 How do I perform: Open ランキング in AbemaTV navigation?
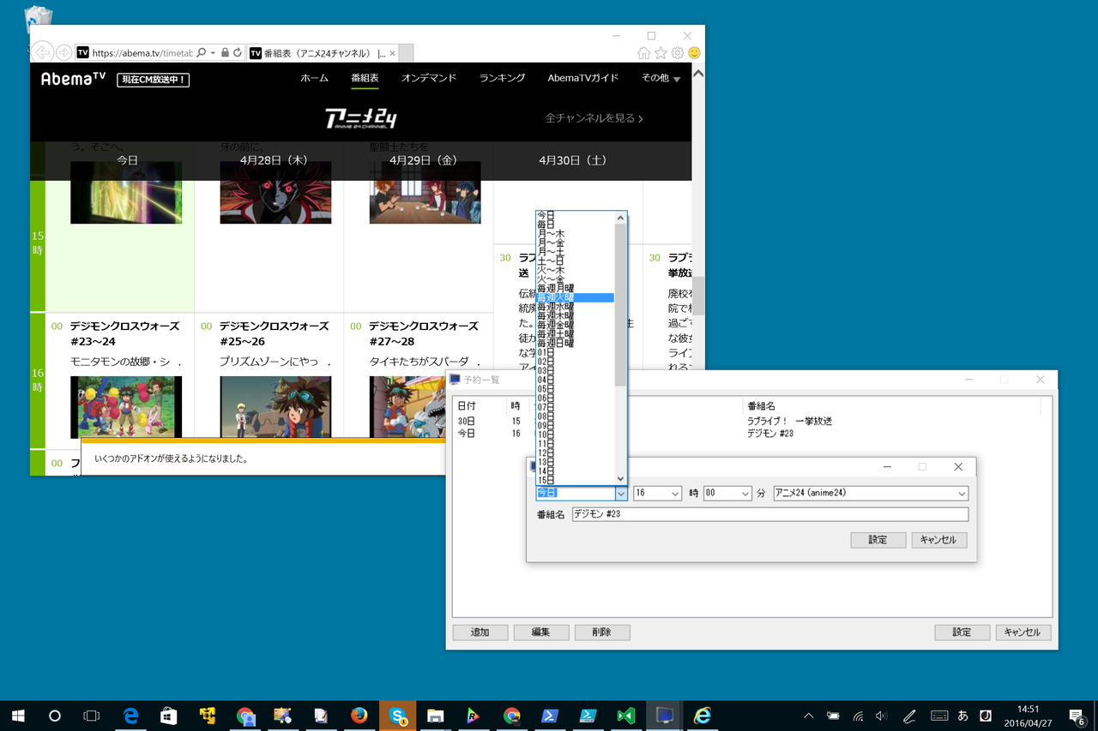click(x=502, y=78)
